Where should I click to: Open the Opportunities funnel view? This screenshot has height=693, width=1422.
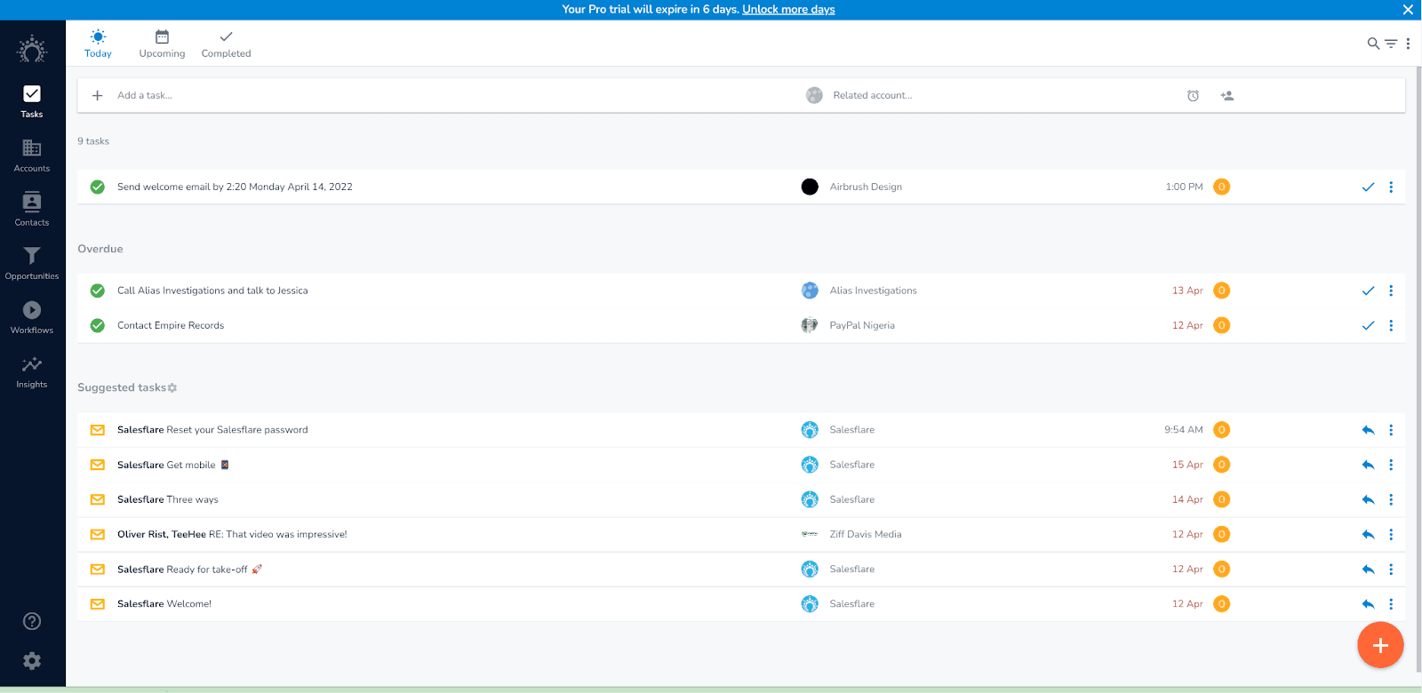click(x=32, y=264)
